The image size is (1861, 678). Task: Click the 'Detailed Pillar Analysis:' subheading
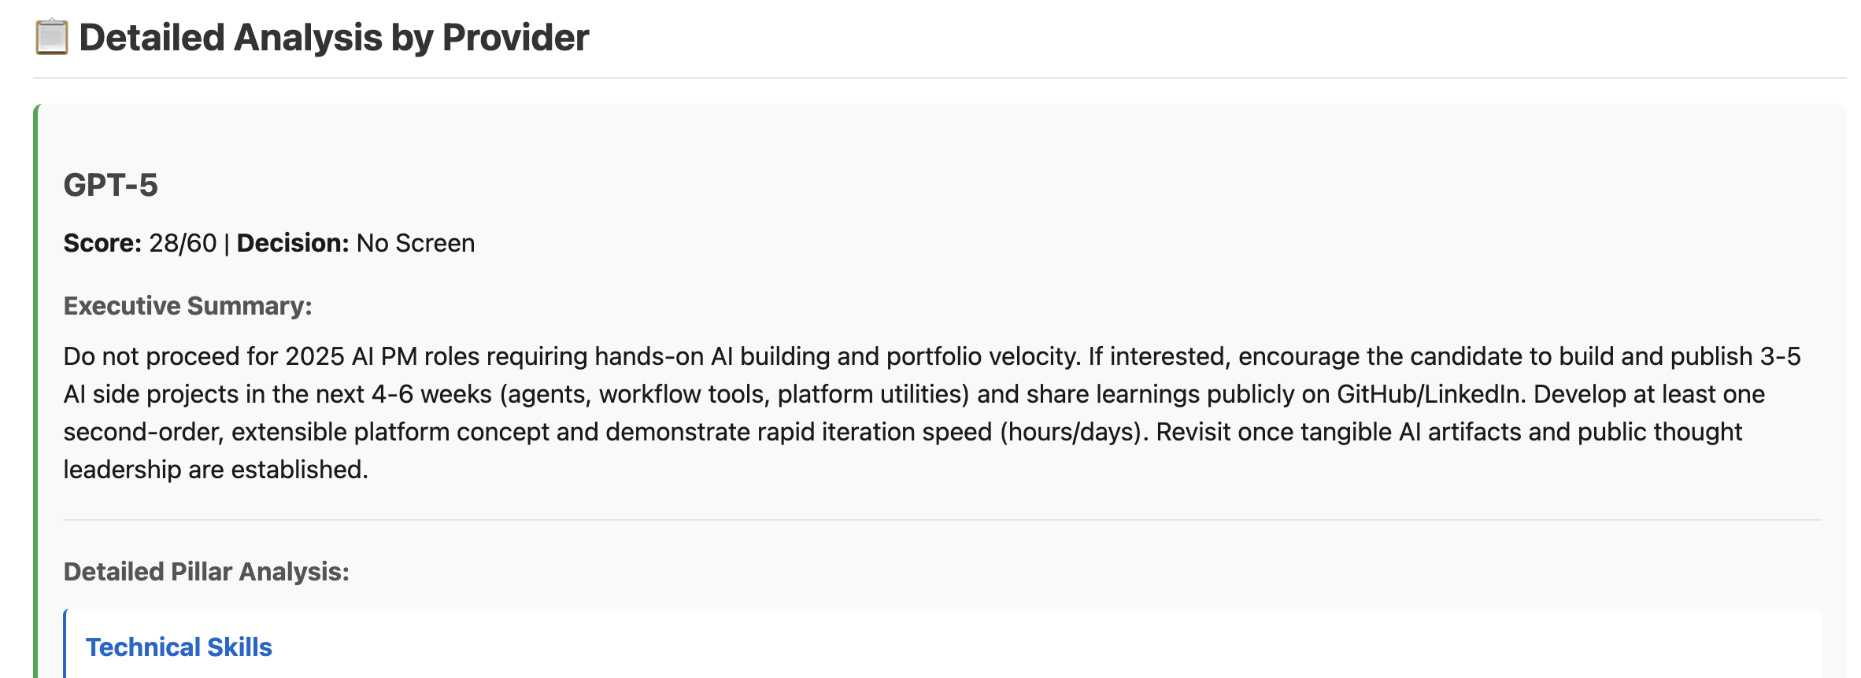click(206, 572)
